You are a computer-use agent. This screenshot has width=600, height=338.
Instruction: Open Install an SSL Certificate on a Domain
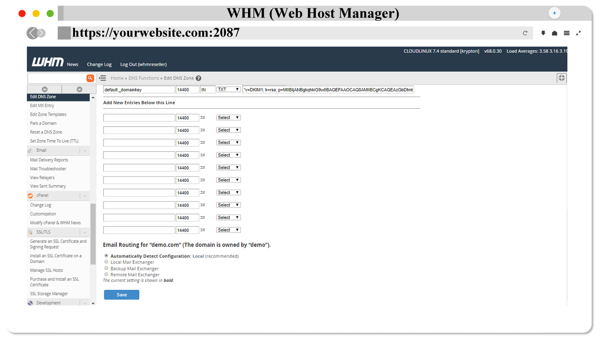tap(56, 258)
